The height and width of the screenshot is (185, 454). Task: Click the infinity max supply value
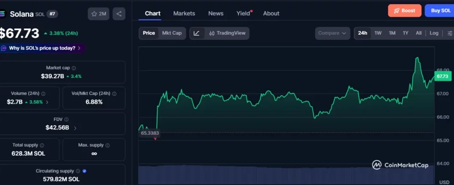click(x=94, y=154)
